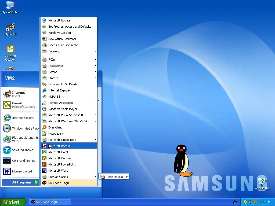
Task: Select Notepad++ menu entry text
Action: click(x=56, y=134)
